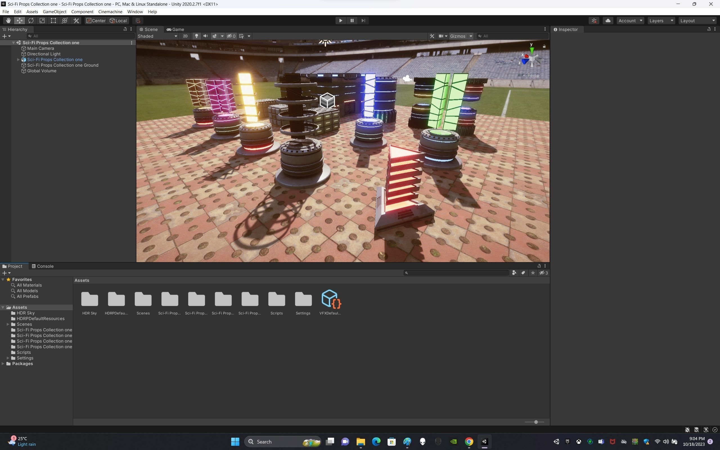
Task: Toggle 2D view mode in Scene
Action: coord(185,36)
